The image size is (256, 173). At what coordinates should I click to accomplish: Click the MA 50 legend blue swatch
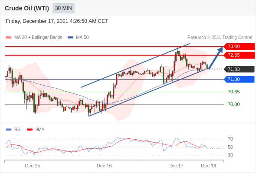click(70, 38)
